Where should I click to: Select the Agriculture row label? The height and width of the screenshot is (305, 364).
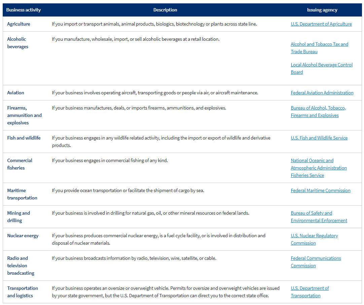(x=19, y=24)
